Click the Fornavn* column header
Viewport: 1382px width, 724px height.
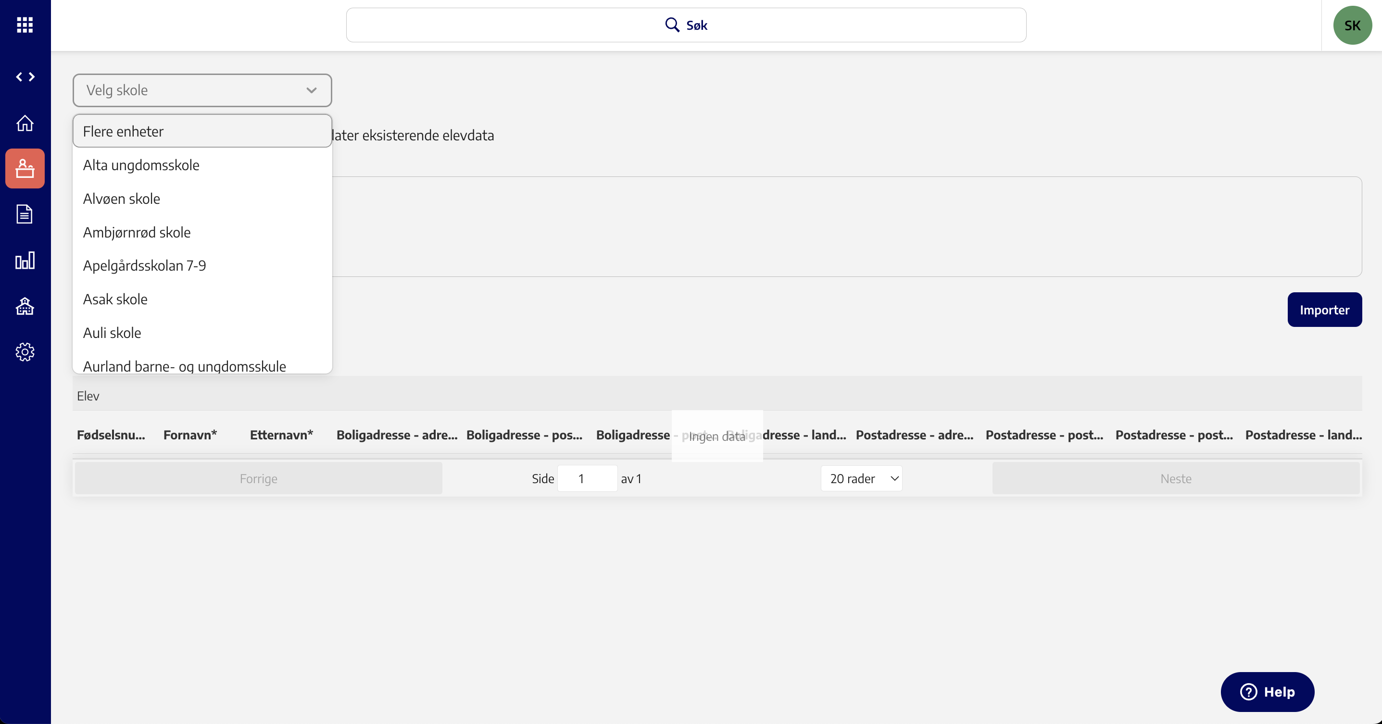190,435
